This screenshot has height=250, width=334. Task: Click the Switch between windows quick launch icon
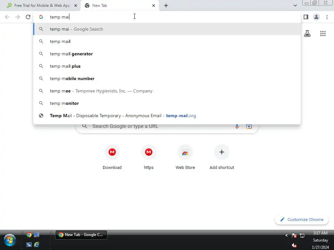coord(29,244)
